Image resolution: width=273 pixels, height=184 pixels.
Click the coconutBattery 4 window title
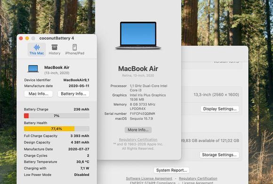pyautogui.click(x=56, y=38)
